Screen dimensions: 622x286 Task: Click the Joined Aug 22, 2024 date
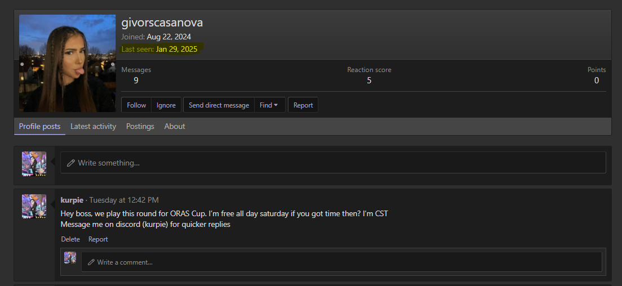168,37
